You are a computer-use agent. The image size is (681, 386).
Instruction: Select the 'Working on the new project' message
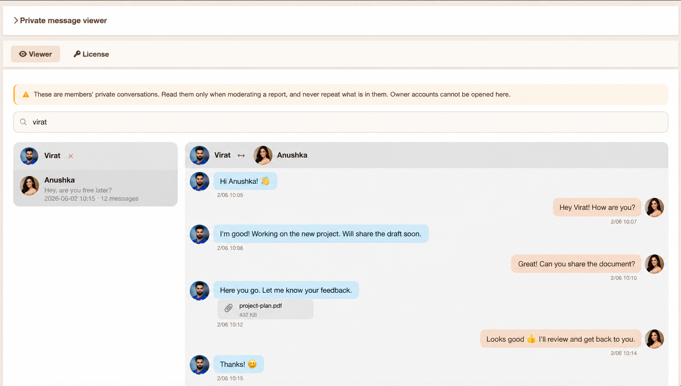321,234
